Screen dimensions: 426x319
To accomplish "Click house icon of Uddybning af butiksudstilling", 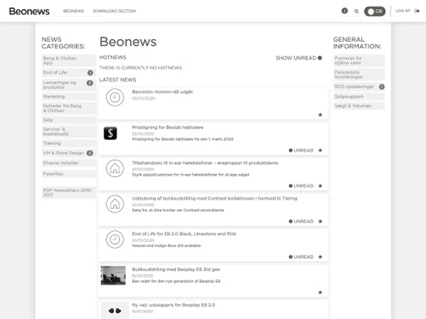I will pos(115,204).
